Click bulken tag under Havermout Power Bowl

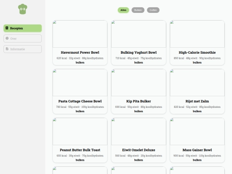point(80,62)
